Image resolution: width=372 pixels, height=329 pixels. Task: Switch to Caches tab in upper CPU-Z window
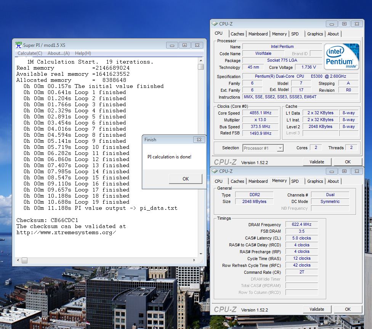click(237, 34)
